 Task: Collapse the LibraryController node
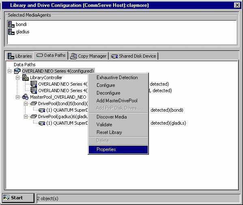18,78
